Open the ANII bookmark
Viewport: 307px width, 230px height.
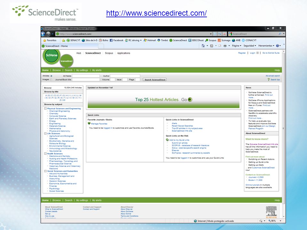[236, 40]
